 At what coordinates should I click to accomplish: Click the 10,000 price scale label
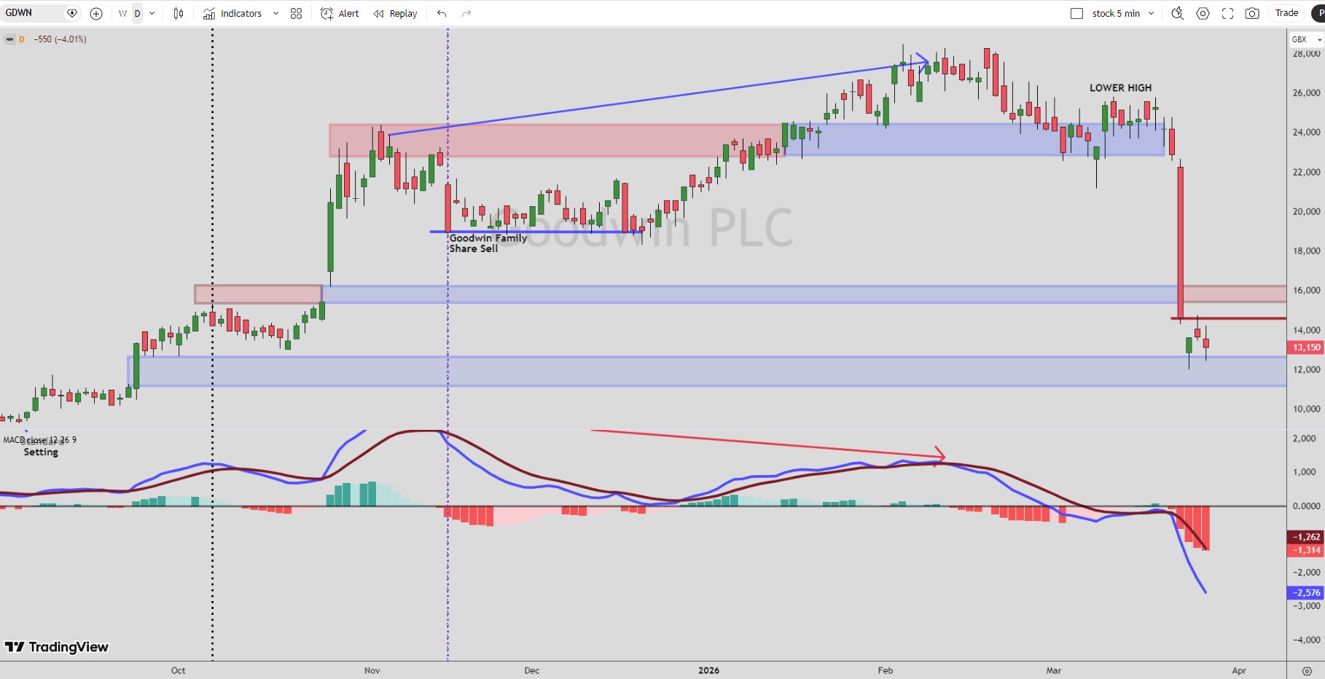(x=1306, y=409)
